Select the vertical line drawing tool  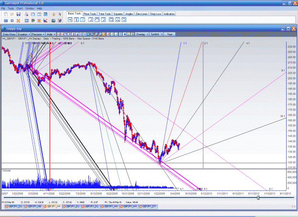click(x=76, y=20)
